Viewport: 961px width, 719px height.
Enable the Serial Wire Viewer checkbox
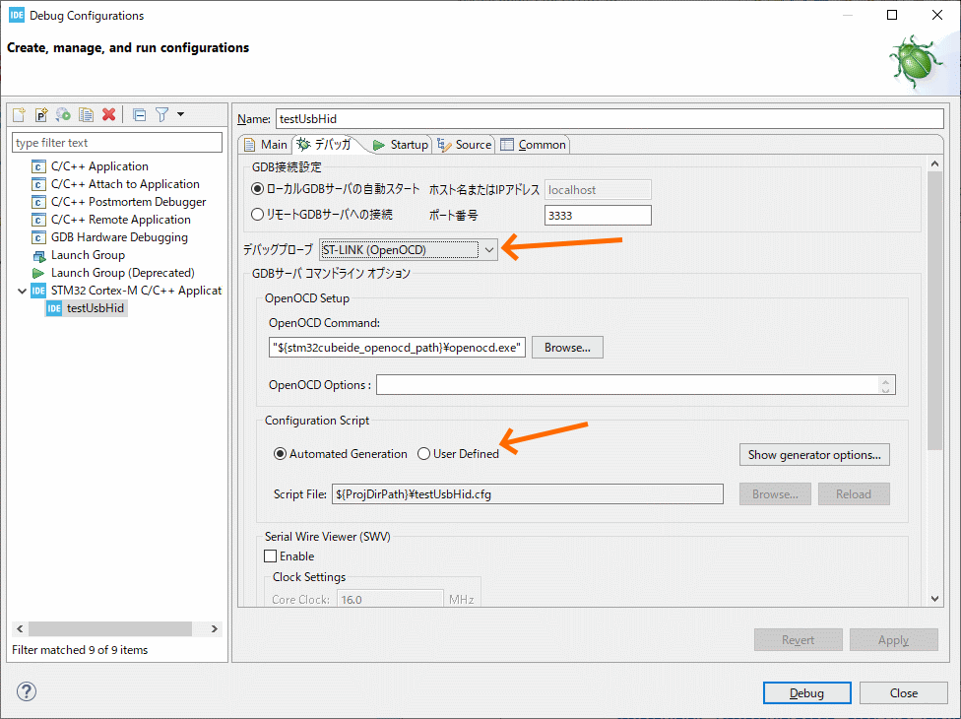[271, 556]
